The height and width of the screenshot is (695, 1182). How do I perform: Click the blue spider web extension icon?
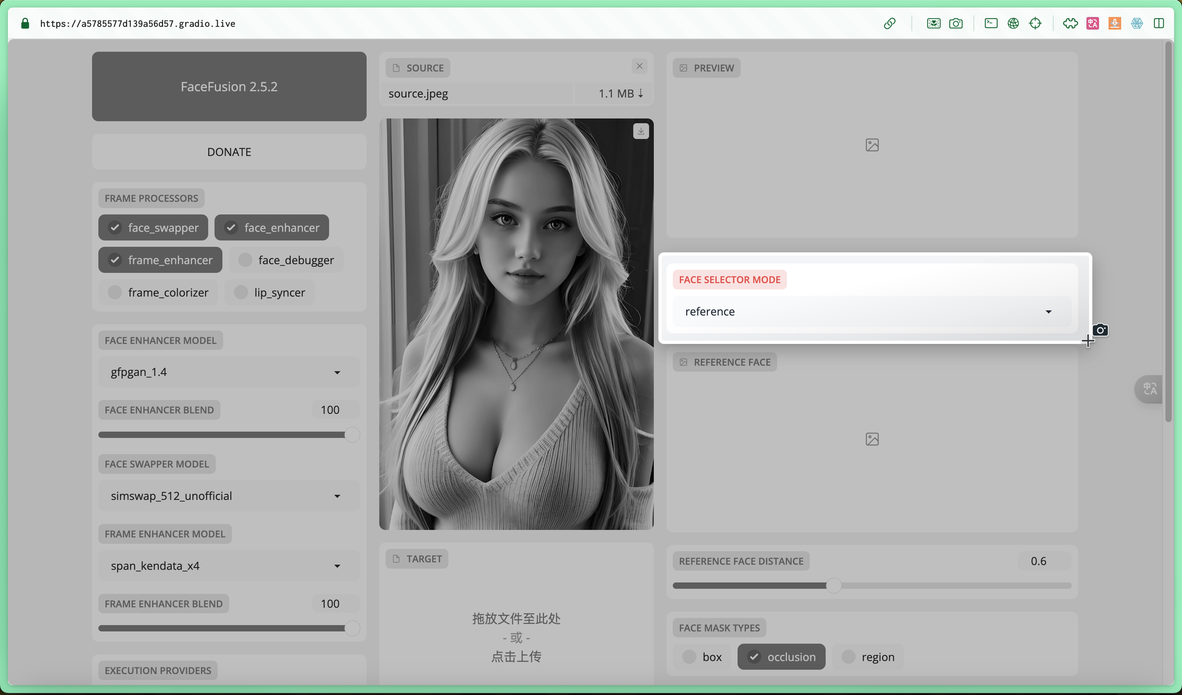coord(1137,23)
